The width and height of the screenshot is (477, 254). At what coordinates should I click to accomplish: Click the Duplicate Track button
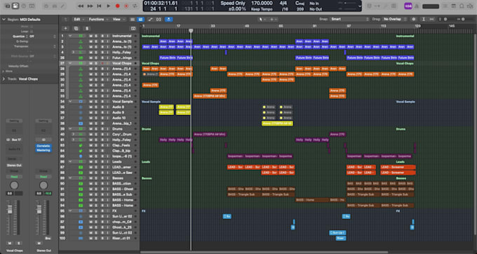tap(76, 28)
